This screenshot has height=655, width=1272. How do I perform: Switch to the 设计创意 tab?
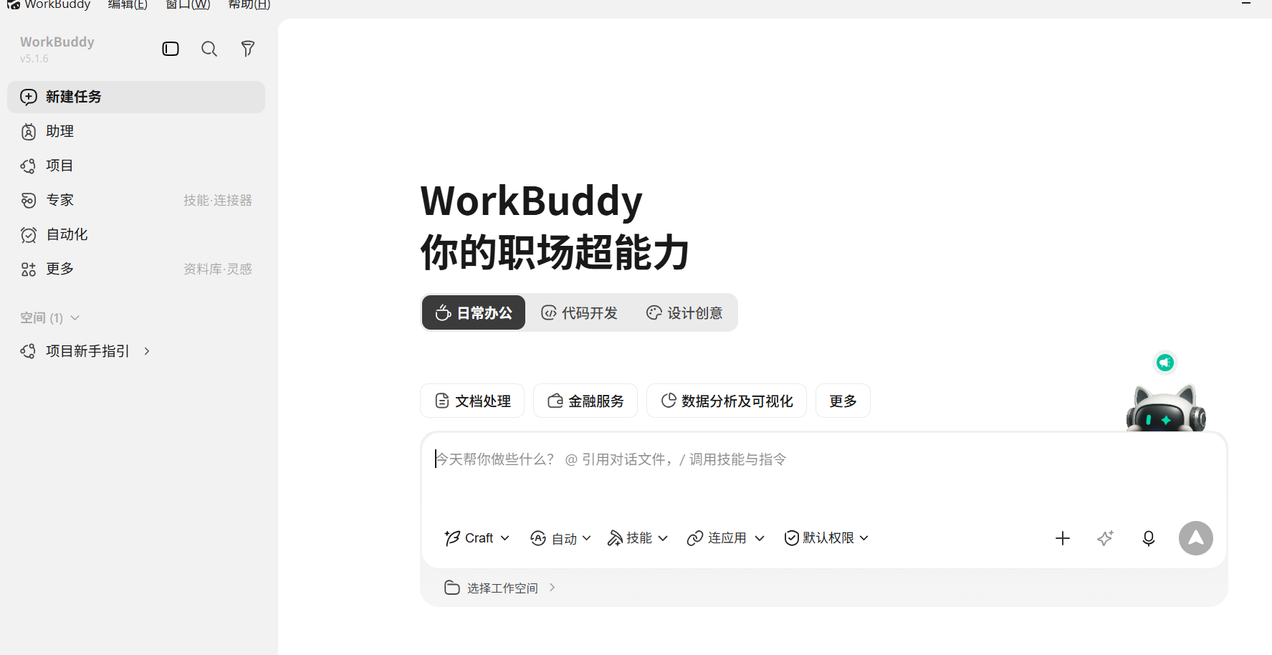pos(684,312)
